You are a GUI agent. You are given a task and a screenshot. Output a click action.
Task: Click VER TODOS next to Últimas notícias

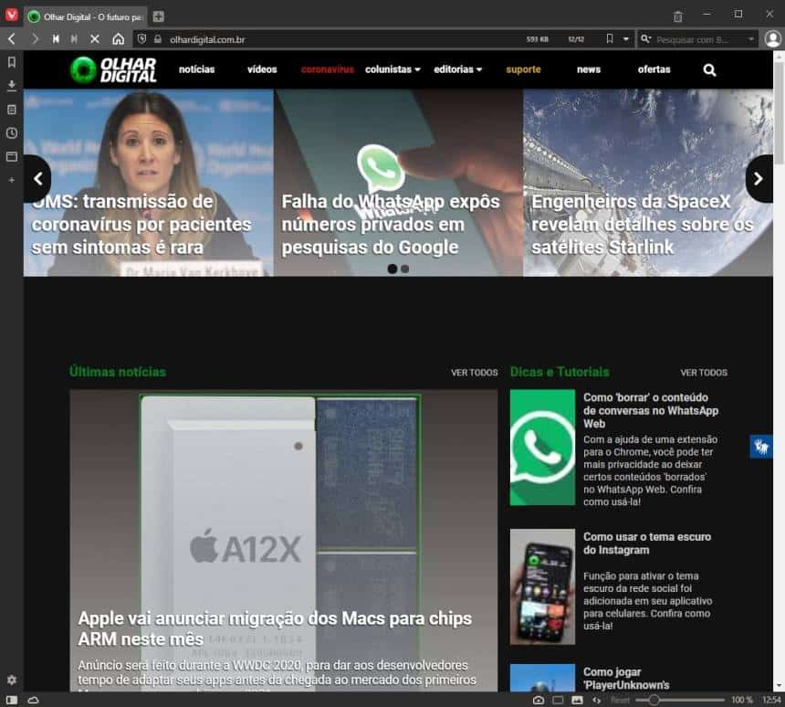click(x=474, y=373)
